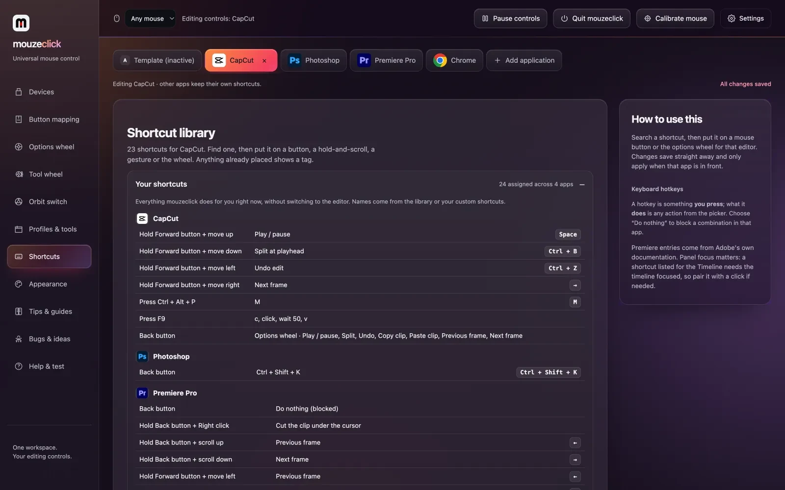Click the mouzeclick logo icon
The height and width of the screenshot is (490, 785).
21,23
